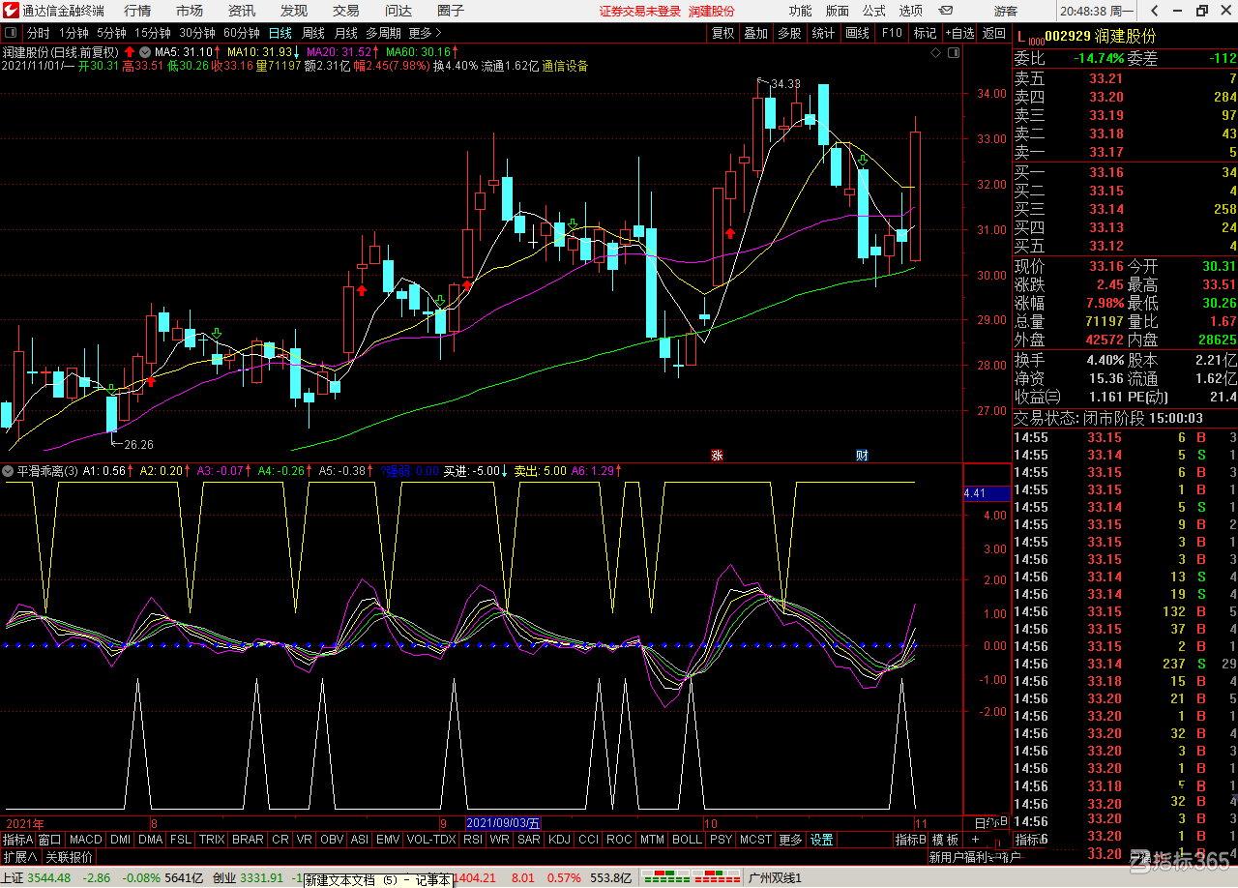The image size is (1238, 888).
Task: Collapse the MA indicator header arrow
Action: click(144, 51)
